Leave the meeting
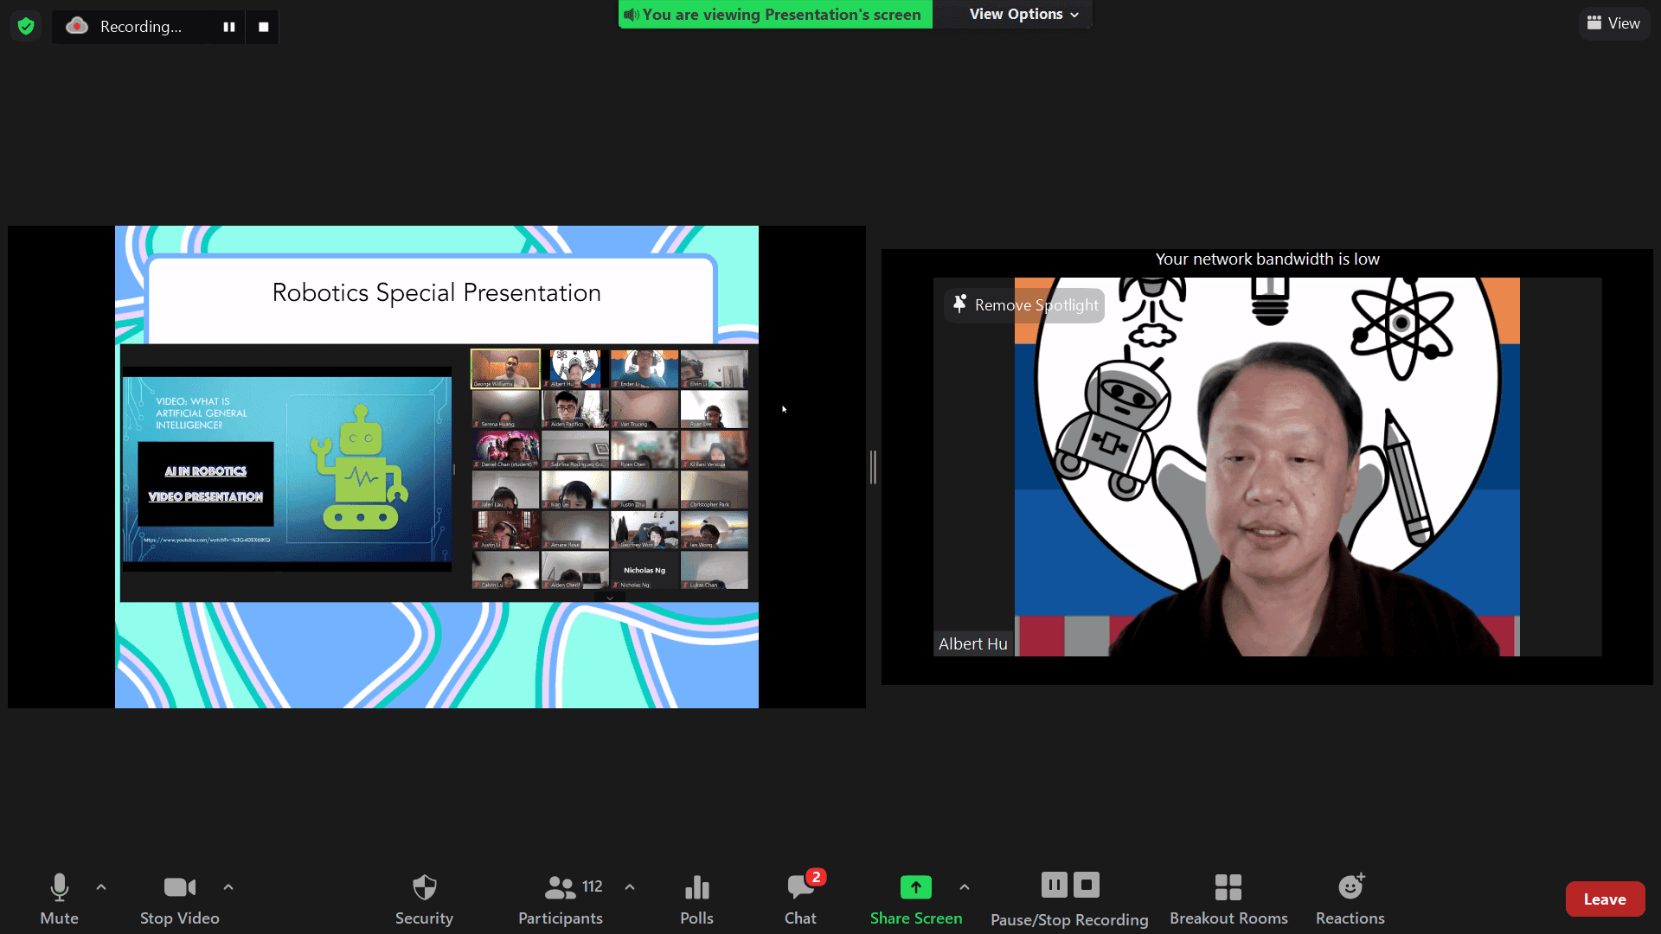 [x=1605, y=899]
